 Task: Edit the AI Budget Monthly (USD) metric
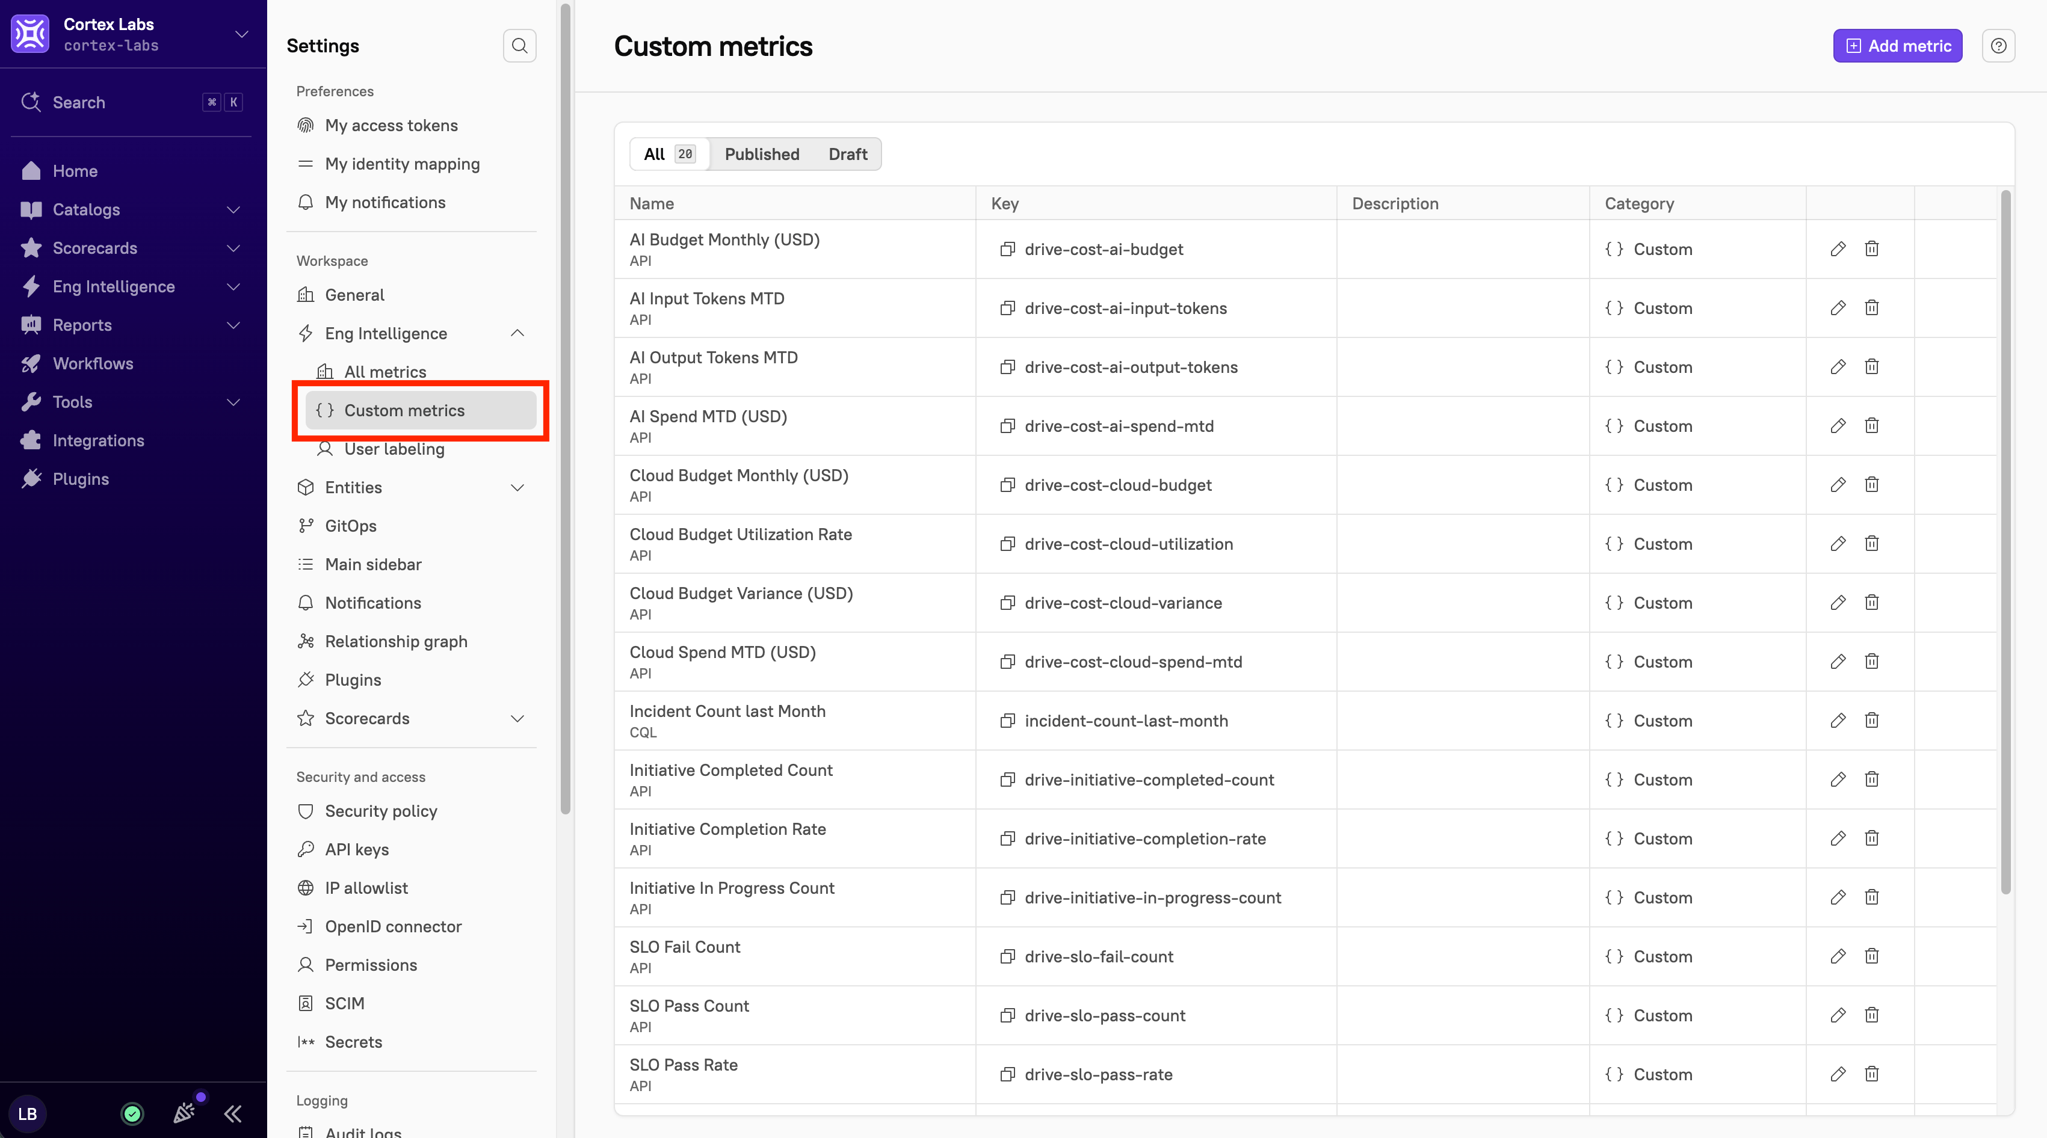point(1838,250)
